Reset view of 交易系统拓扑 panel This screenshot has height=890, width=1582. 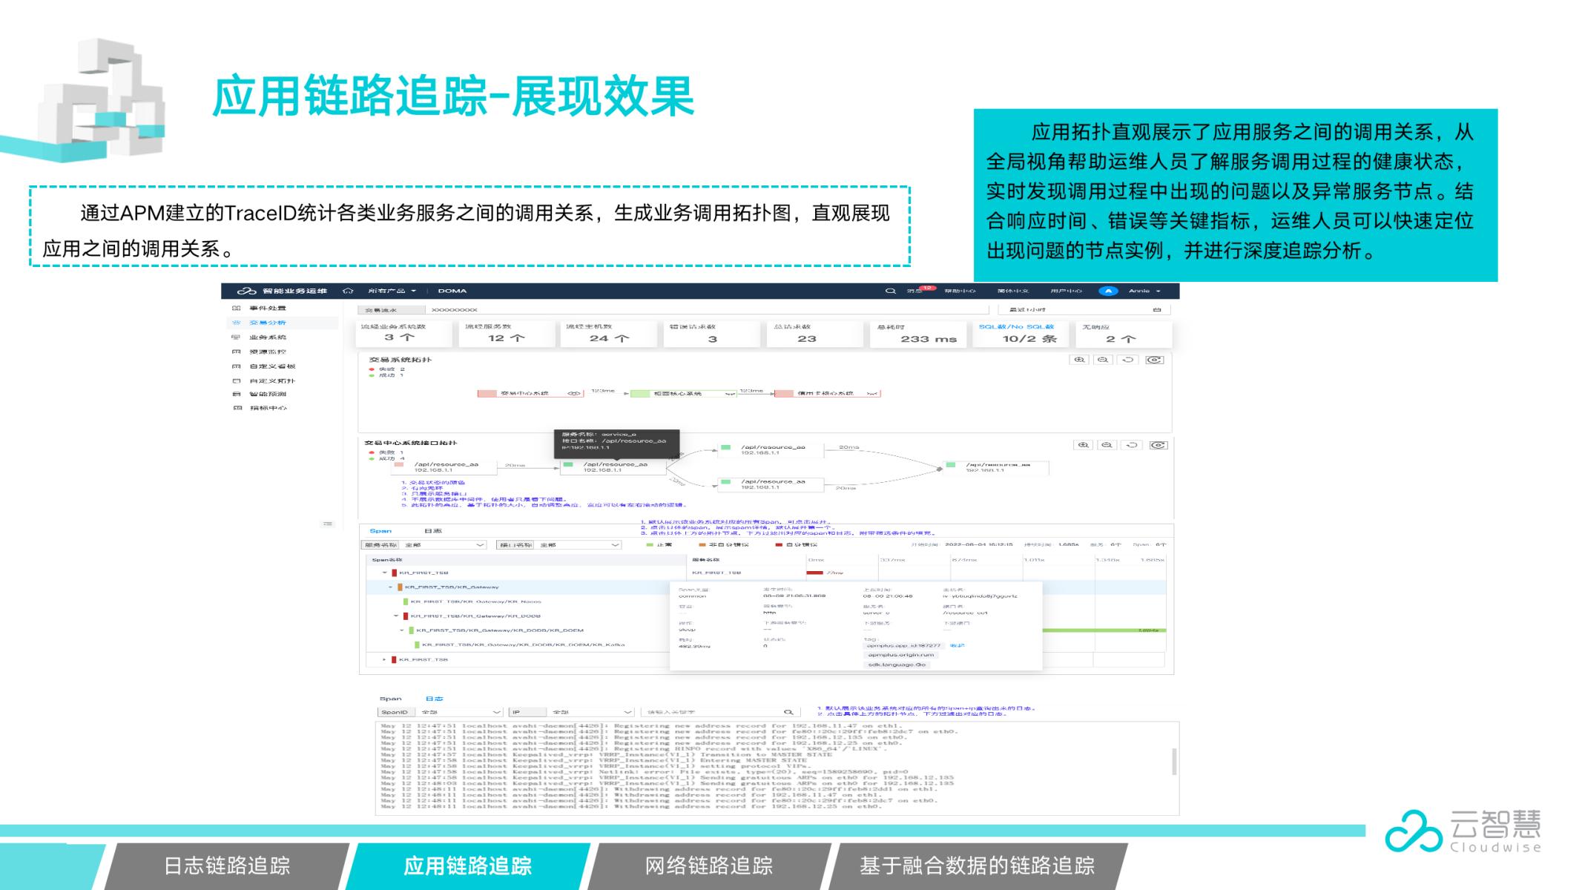pyautogui.click(x=1128, y=360)
